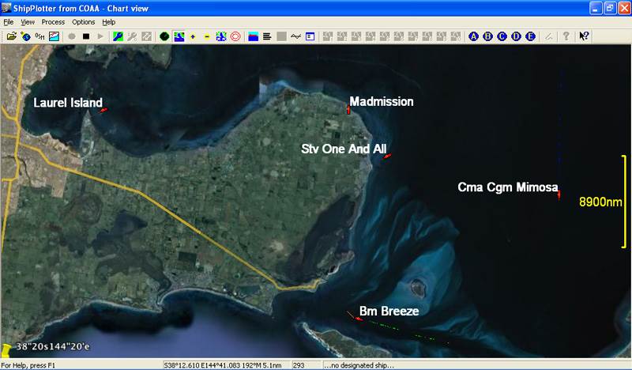Image resolution: width=632 pixels, height=370 pixels.
Task: Select the Cma Cgm Mimosa ship marker
Action: tap(559, 193)
